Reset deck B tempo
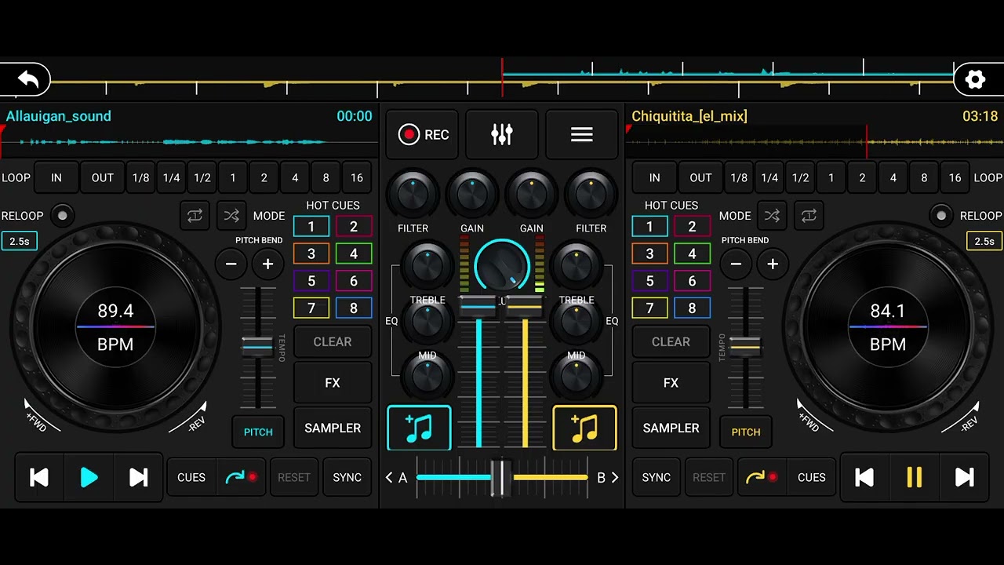The image size is (1004, 565). [x=709, y=477]
